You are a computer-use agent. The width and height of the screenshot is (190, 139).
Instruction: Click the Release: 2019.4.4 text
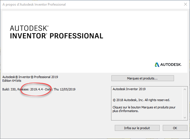point(30,89)
